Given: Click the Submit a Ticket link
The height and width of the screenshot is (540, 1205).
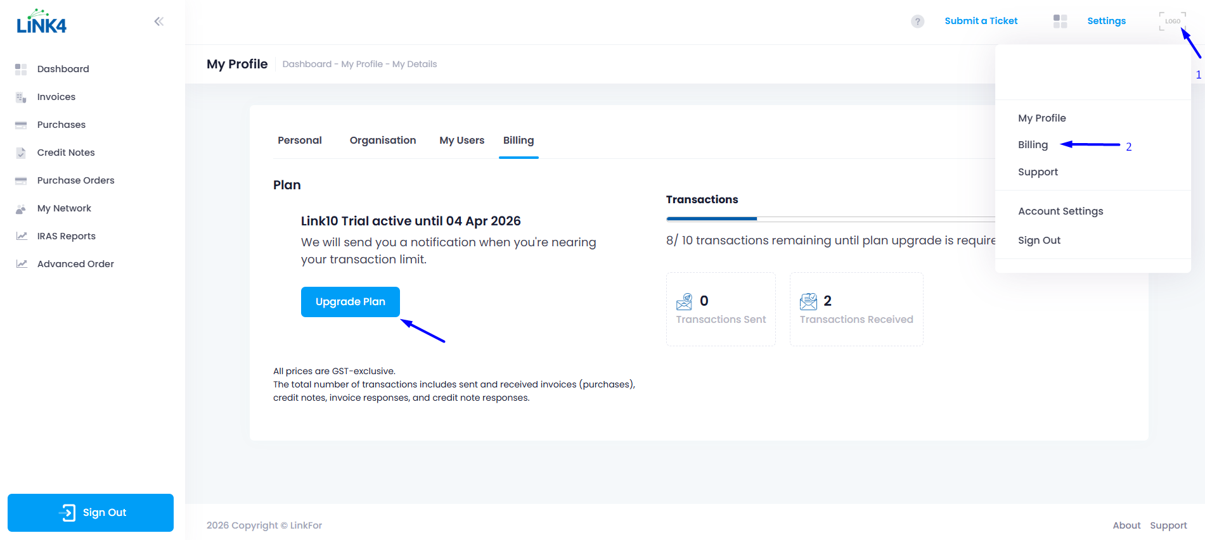Looking at the screenshot, I should tap(981, 21).
